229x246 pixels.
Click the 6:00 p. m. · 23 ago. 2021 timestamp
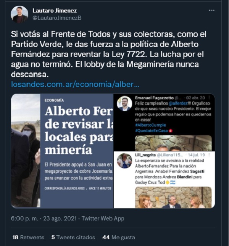click(44, 219)
